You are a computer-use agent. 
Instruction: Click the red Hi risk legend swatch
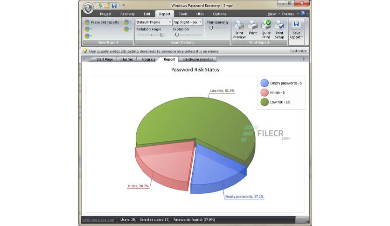[x=265, y=92]
